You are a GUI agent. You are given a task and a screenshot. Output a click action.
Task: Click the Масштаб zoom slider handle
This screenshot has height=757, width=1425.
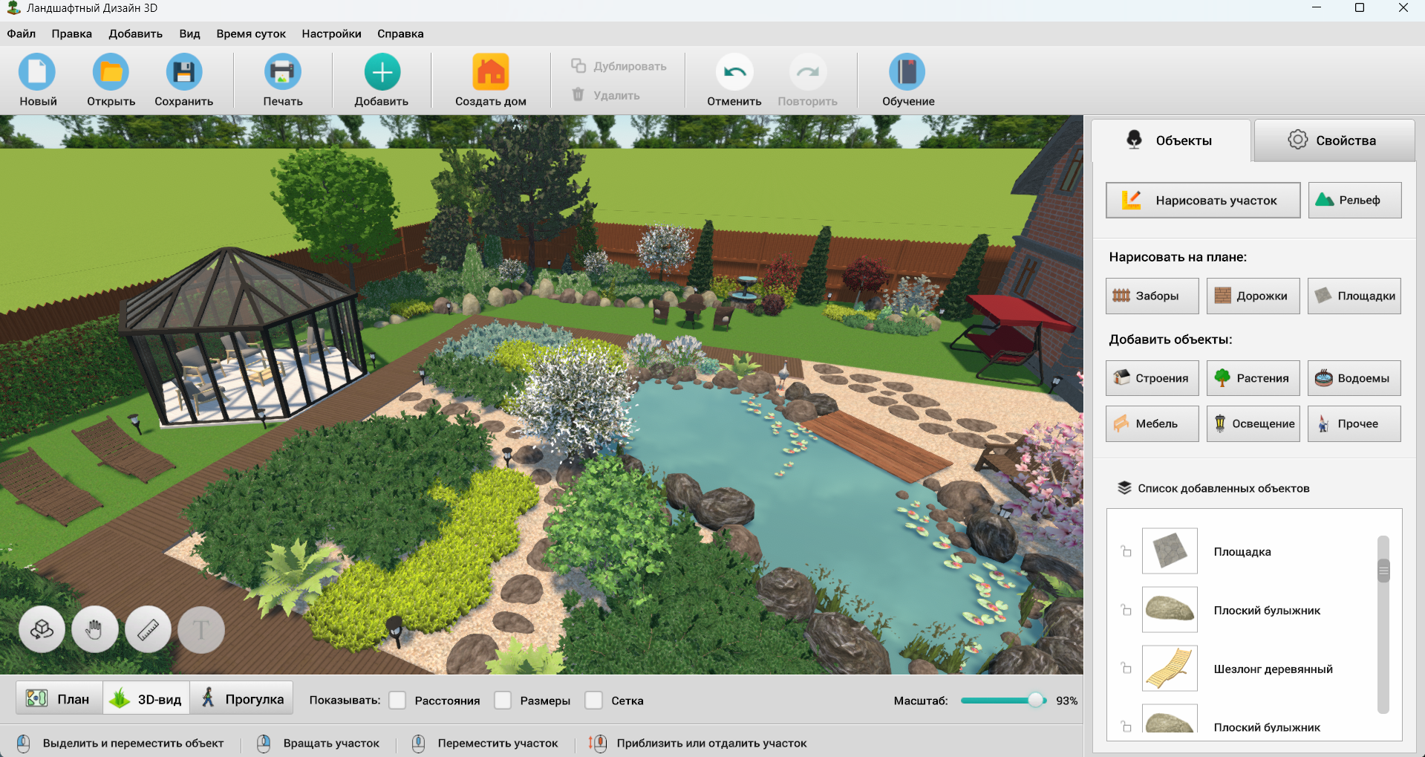1035,701
